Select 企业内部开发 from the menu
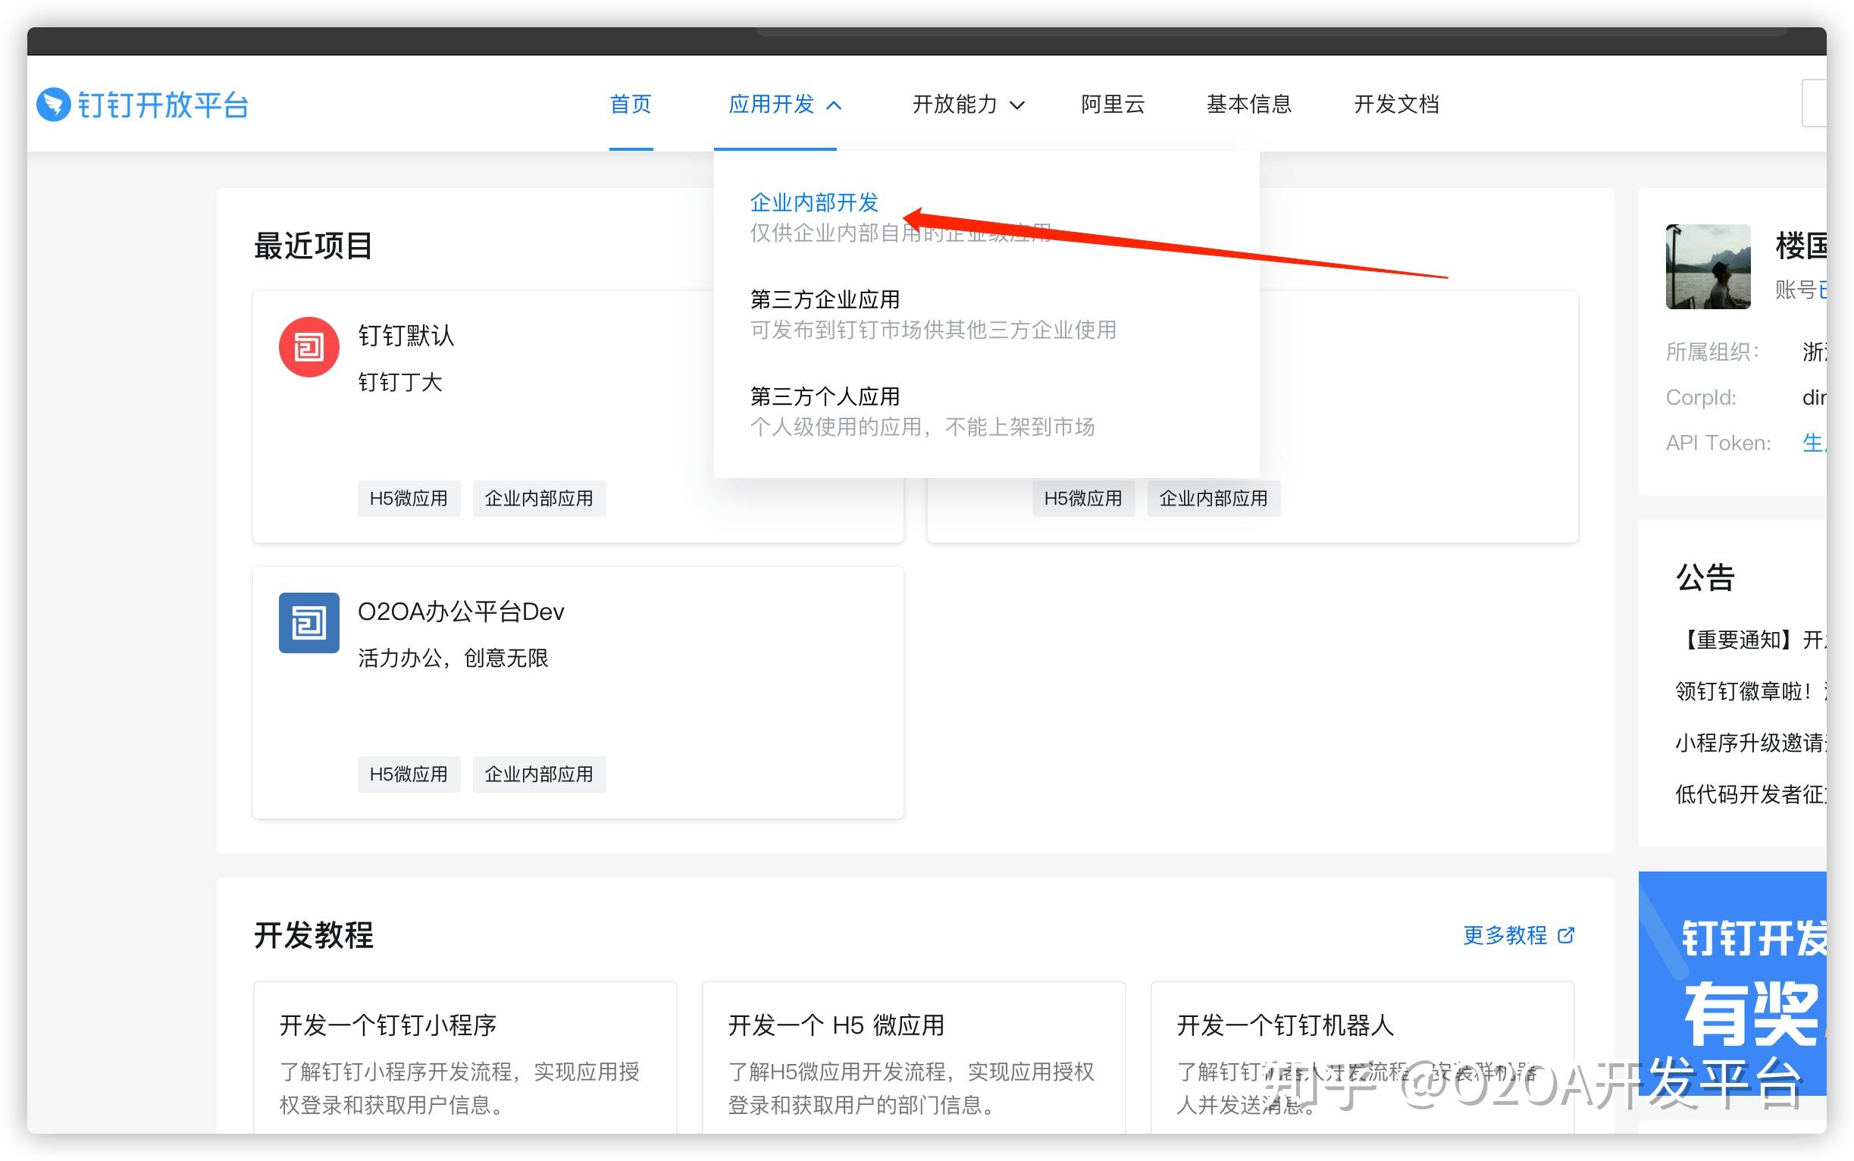1854x1161 pixels. click(814, 202)
